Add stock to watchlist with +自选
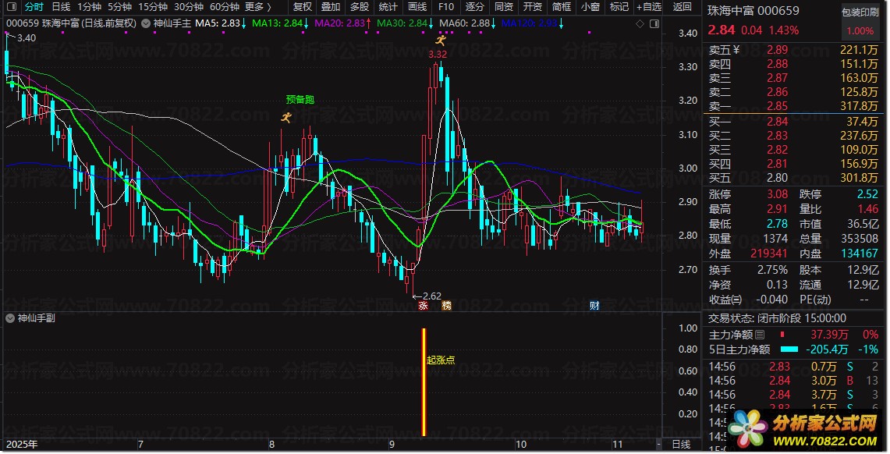The height and width of the screenshot is (454, 890). click(x=649, y=7)
